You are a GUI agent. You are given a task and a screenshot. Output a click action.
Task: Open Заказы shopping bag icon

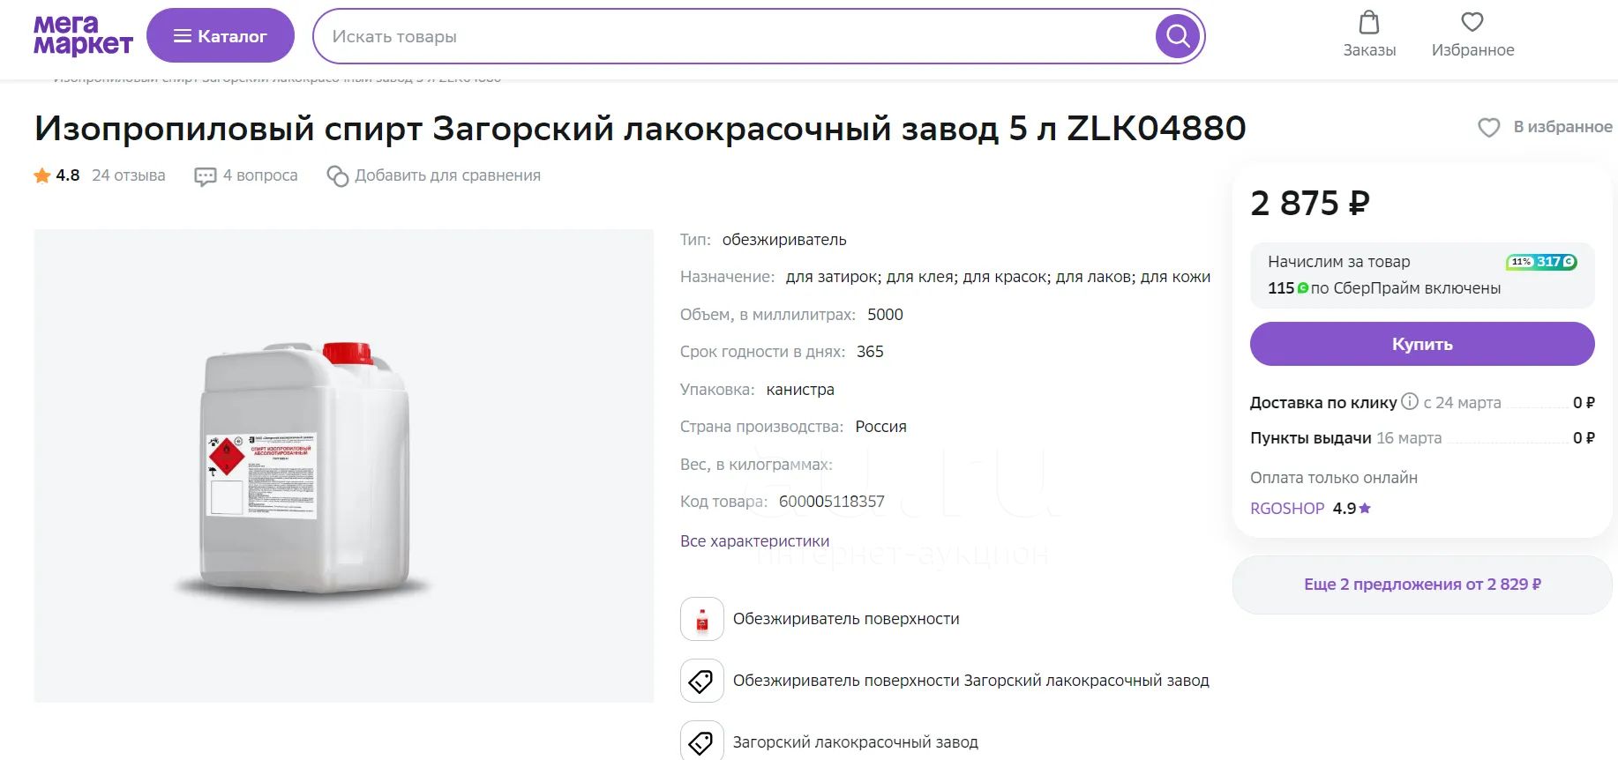[x=1369, y=22]
